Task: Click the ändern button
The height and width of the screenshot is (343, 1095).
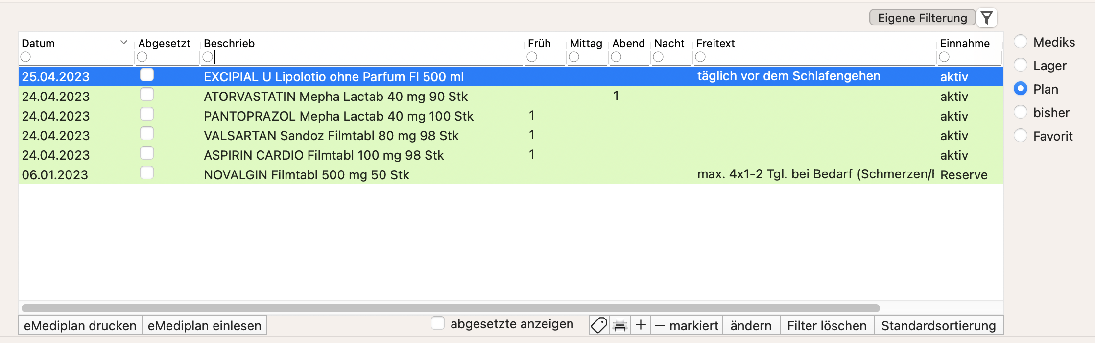Action: point(751,325)
